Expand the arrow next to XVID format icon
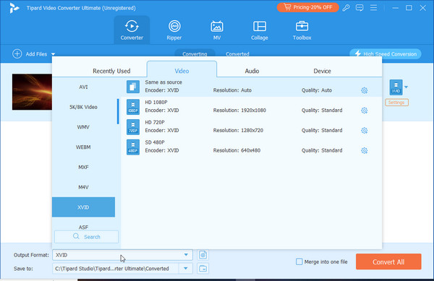Viewport: 434px width, 281px height. [x=406, y=87]
